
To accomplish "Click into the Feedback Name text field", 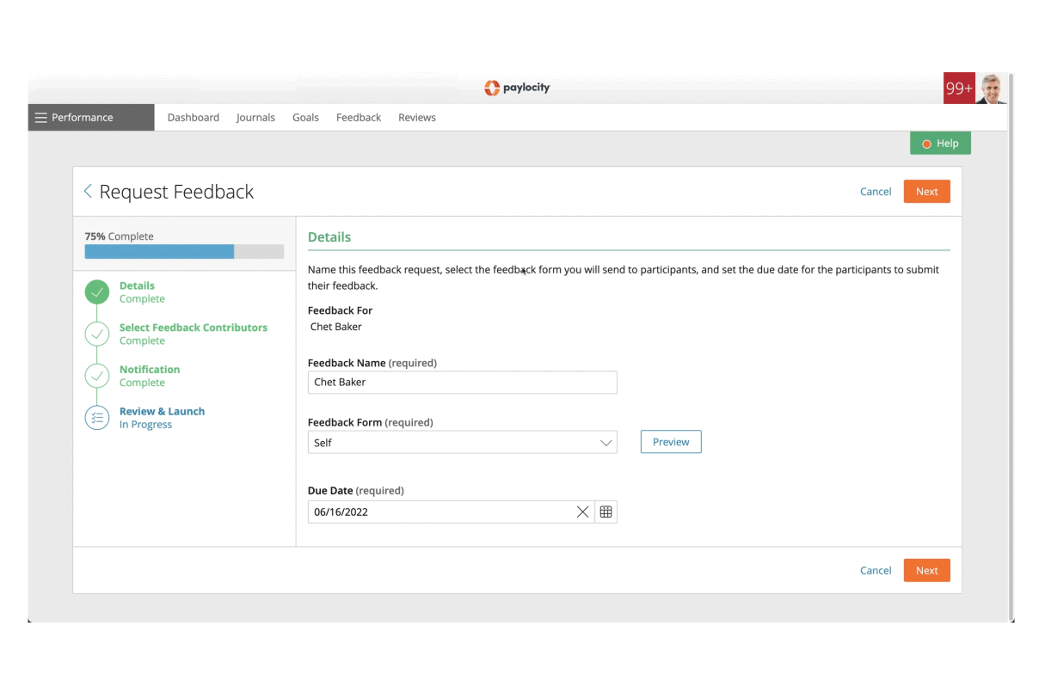I will (x=462, y=383).
